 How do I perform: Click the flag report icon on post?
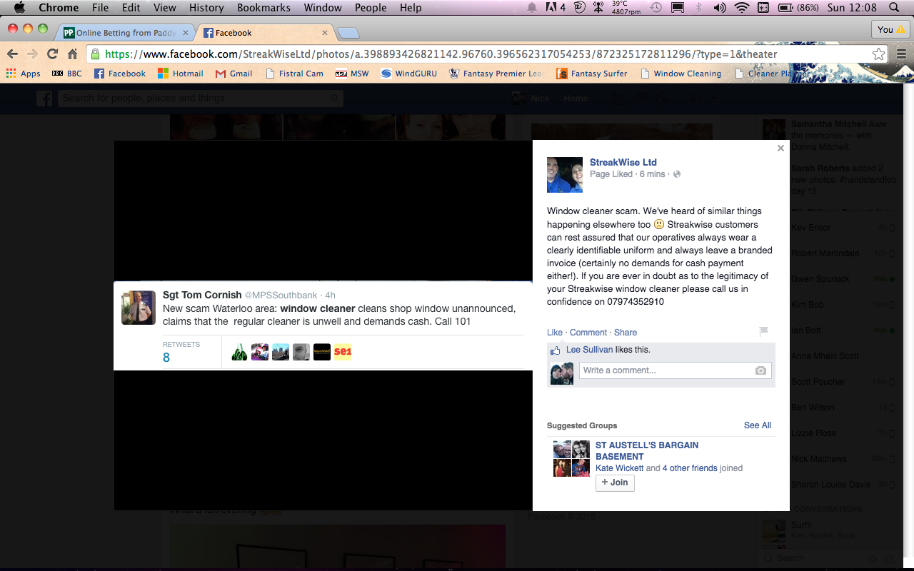(763, 331)
